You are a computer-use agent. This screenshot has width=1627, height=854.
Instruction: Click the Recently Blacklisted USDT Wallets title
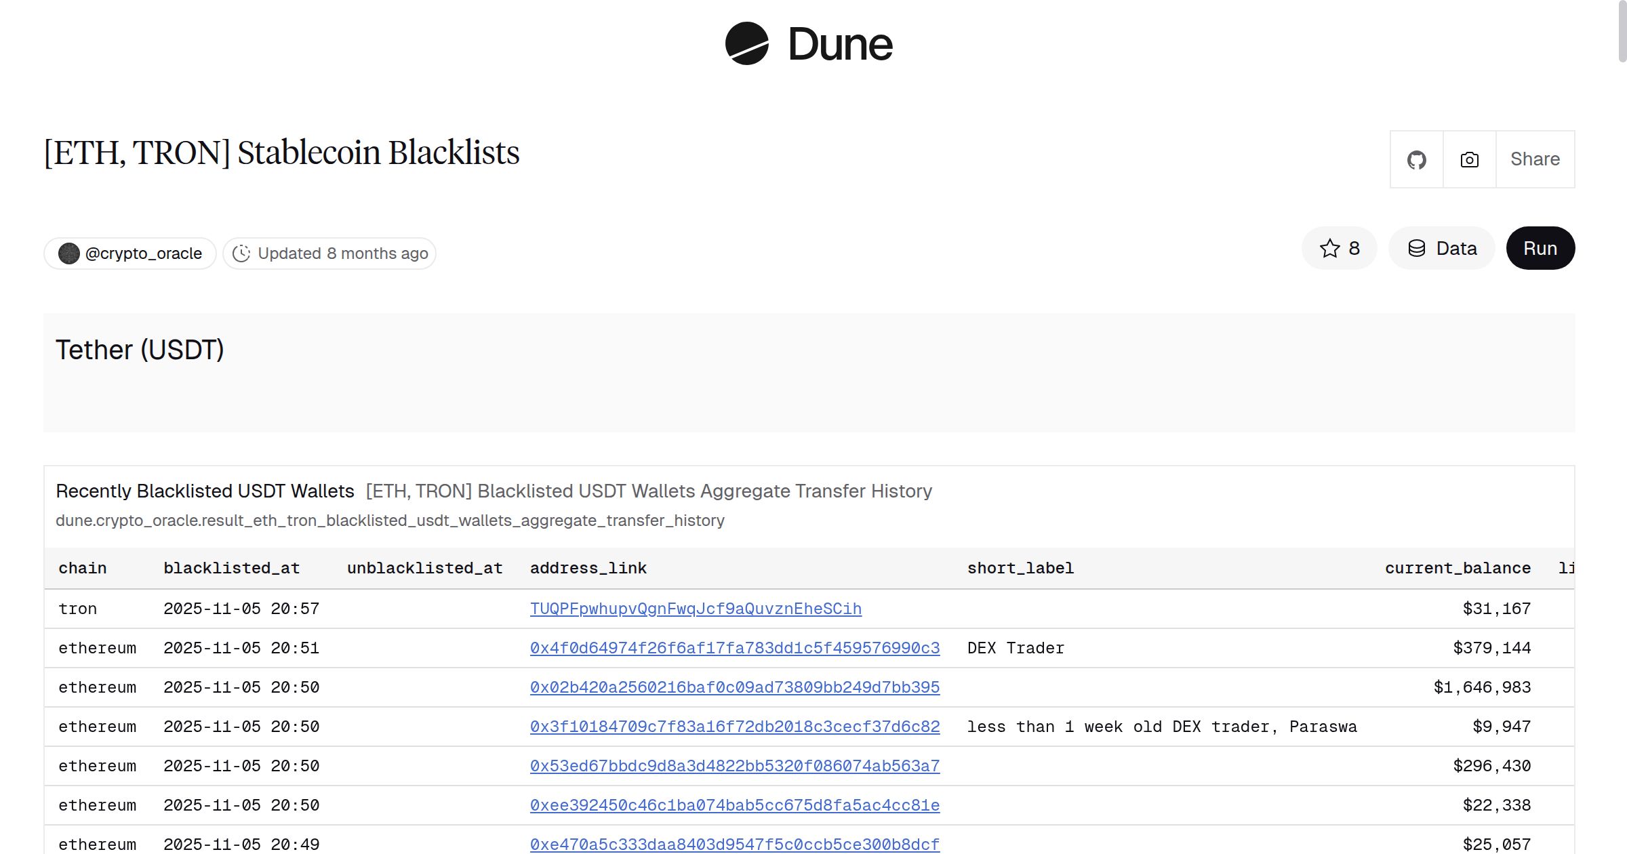(205, 491)
